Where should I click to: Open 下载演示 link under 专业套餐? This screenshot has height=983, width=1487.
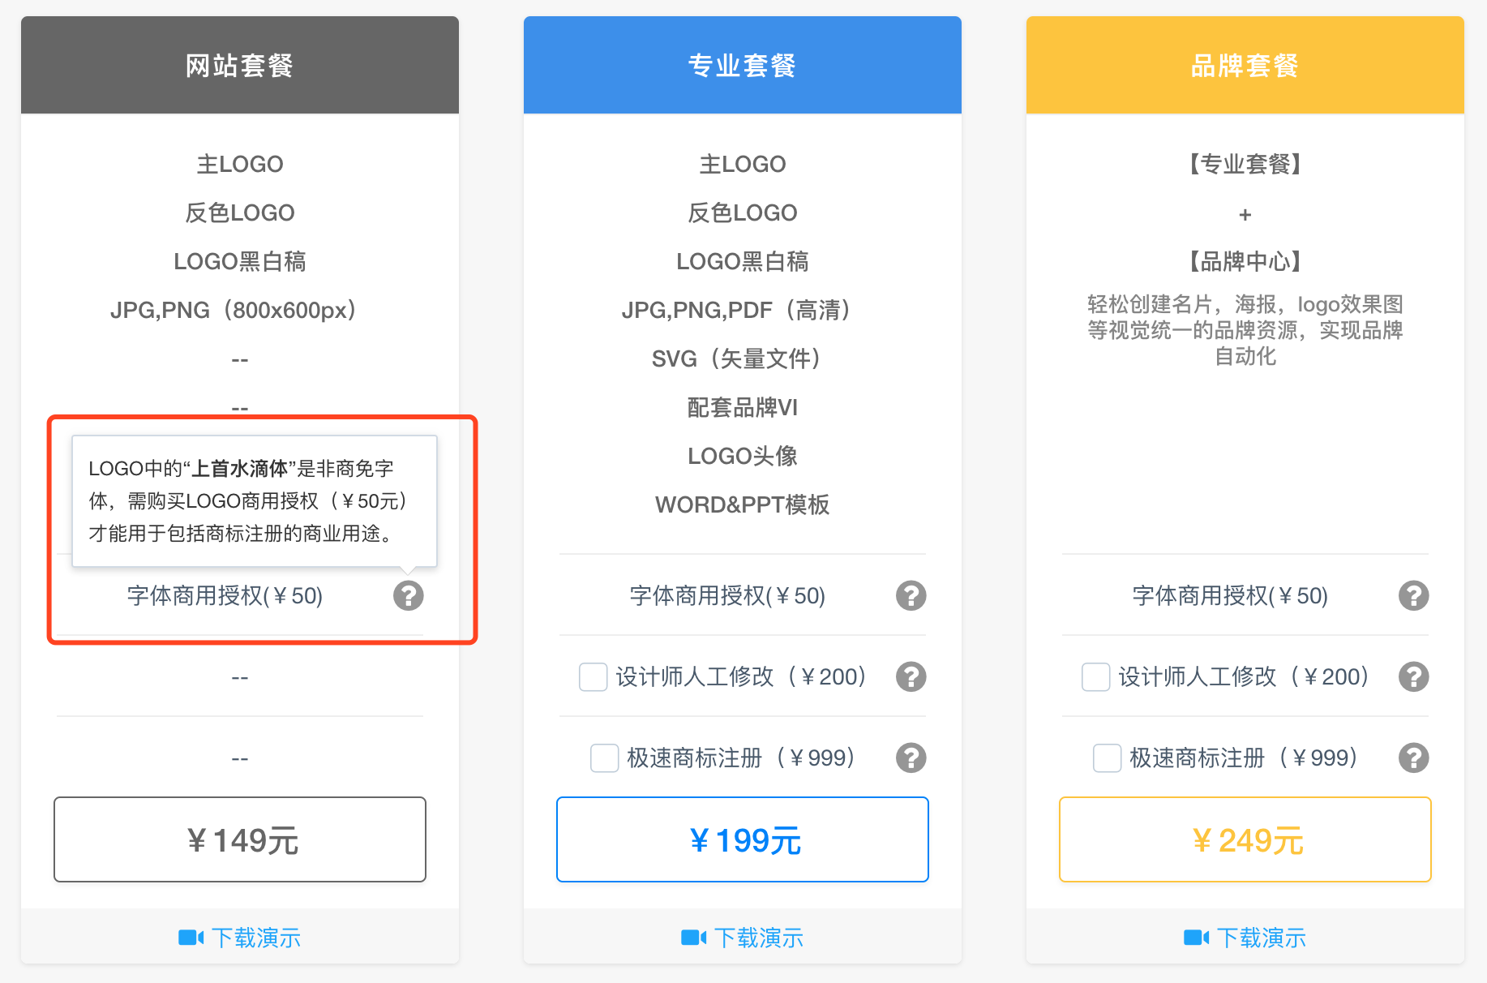tap(758, 938)
